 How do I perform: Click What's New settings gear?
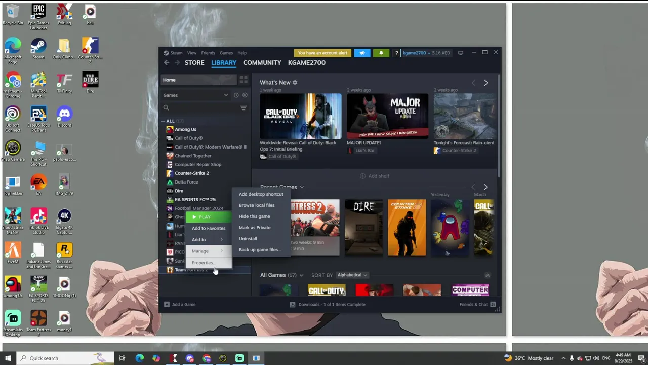(295, 82)
